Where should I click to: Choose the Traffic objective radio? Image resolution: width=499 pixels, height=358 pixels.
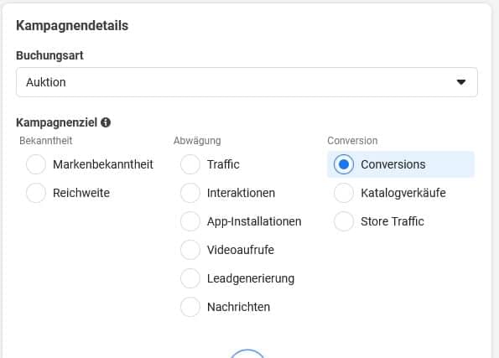point(190,164)
